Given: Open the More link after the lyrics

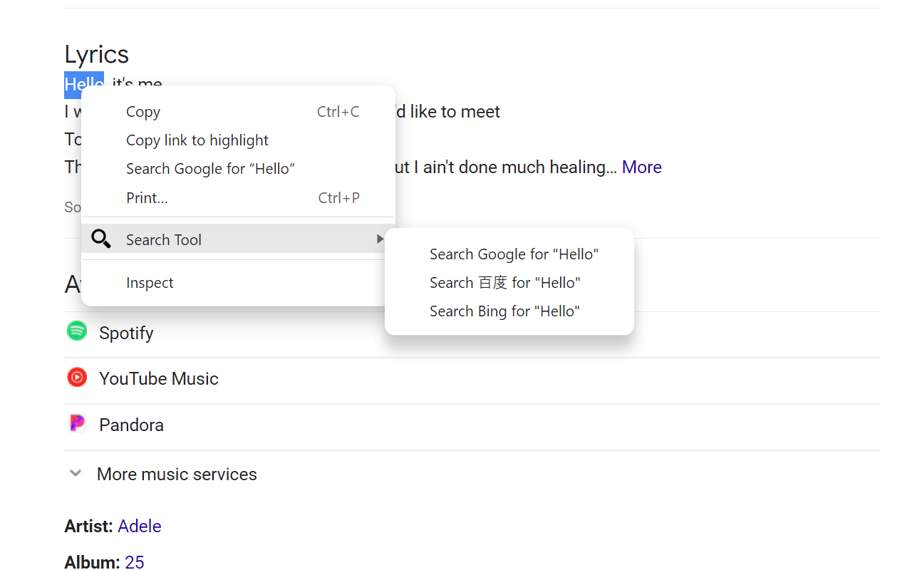Looking at the screenshot, I should tap(641, 167).
